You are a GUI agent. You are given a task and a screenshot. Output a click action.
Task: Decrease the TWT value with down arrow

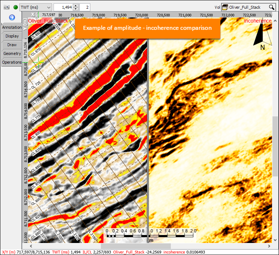pos(76,9)
